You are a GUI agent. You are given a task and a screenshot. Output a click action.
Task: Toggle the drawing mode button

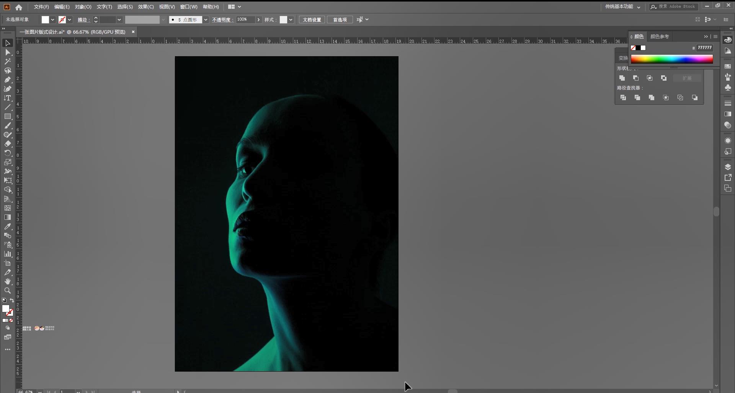[8, 328]
